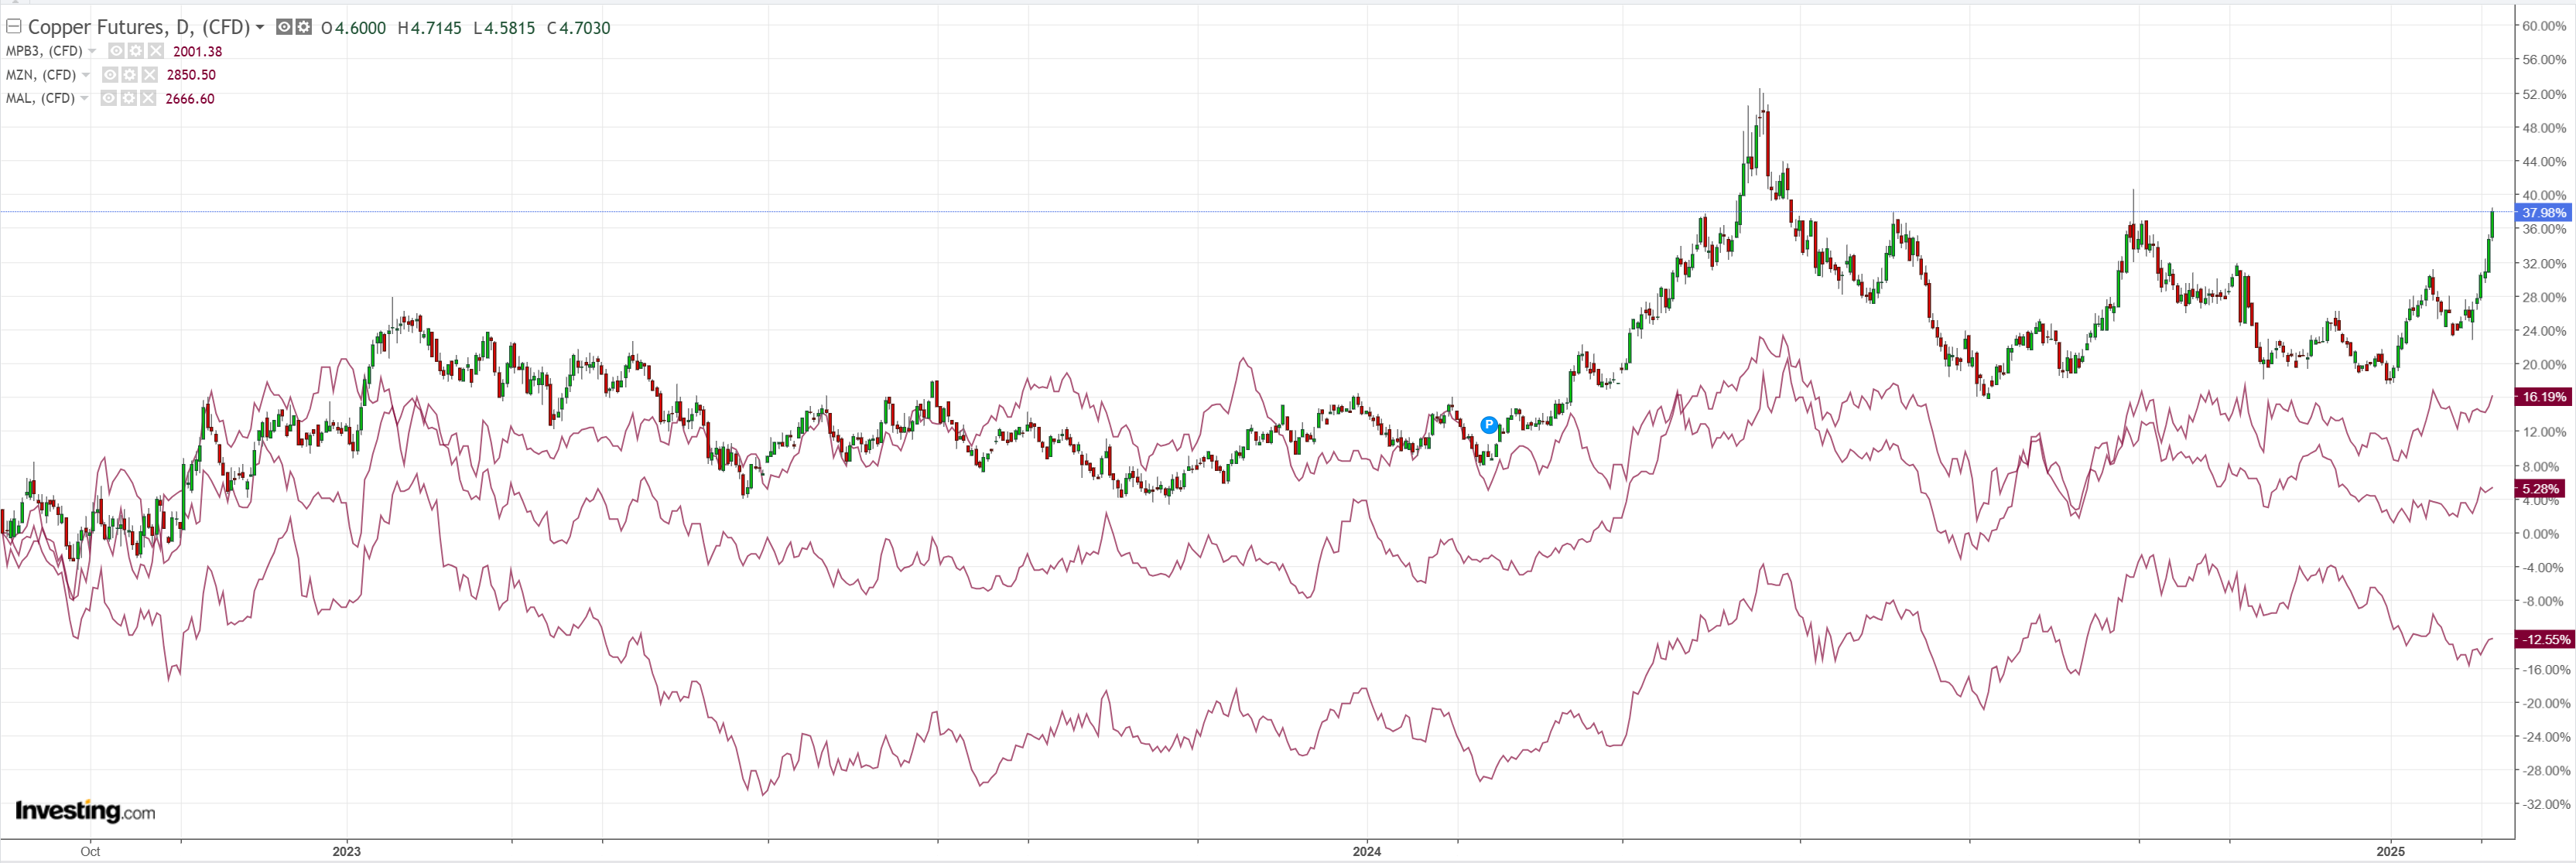Click the 2024 label on time axis
Screen dimensions: 2576x863
tap(1366, 851)
